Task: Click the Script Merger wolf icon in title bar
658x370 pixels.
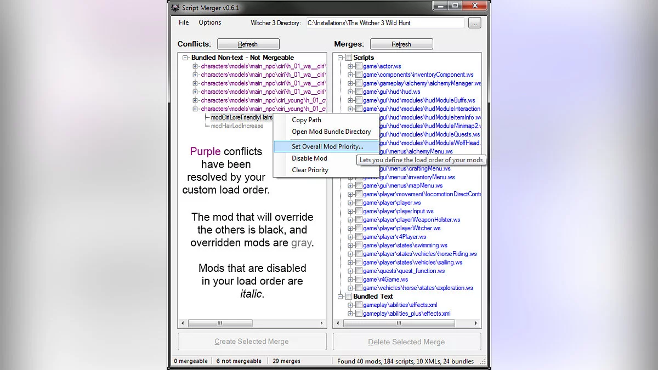Action: pos(175,8)
